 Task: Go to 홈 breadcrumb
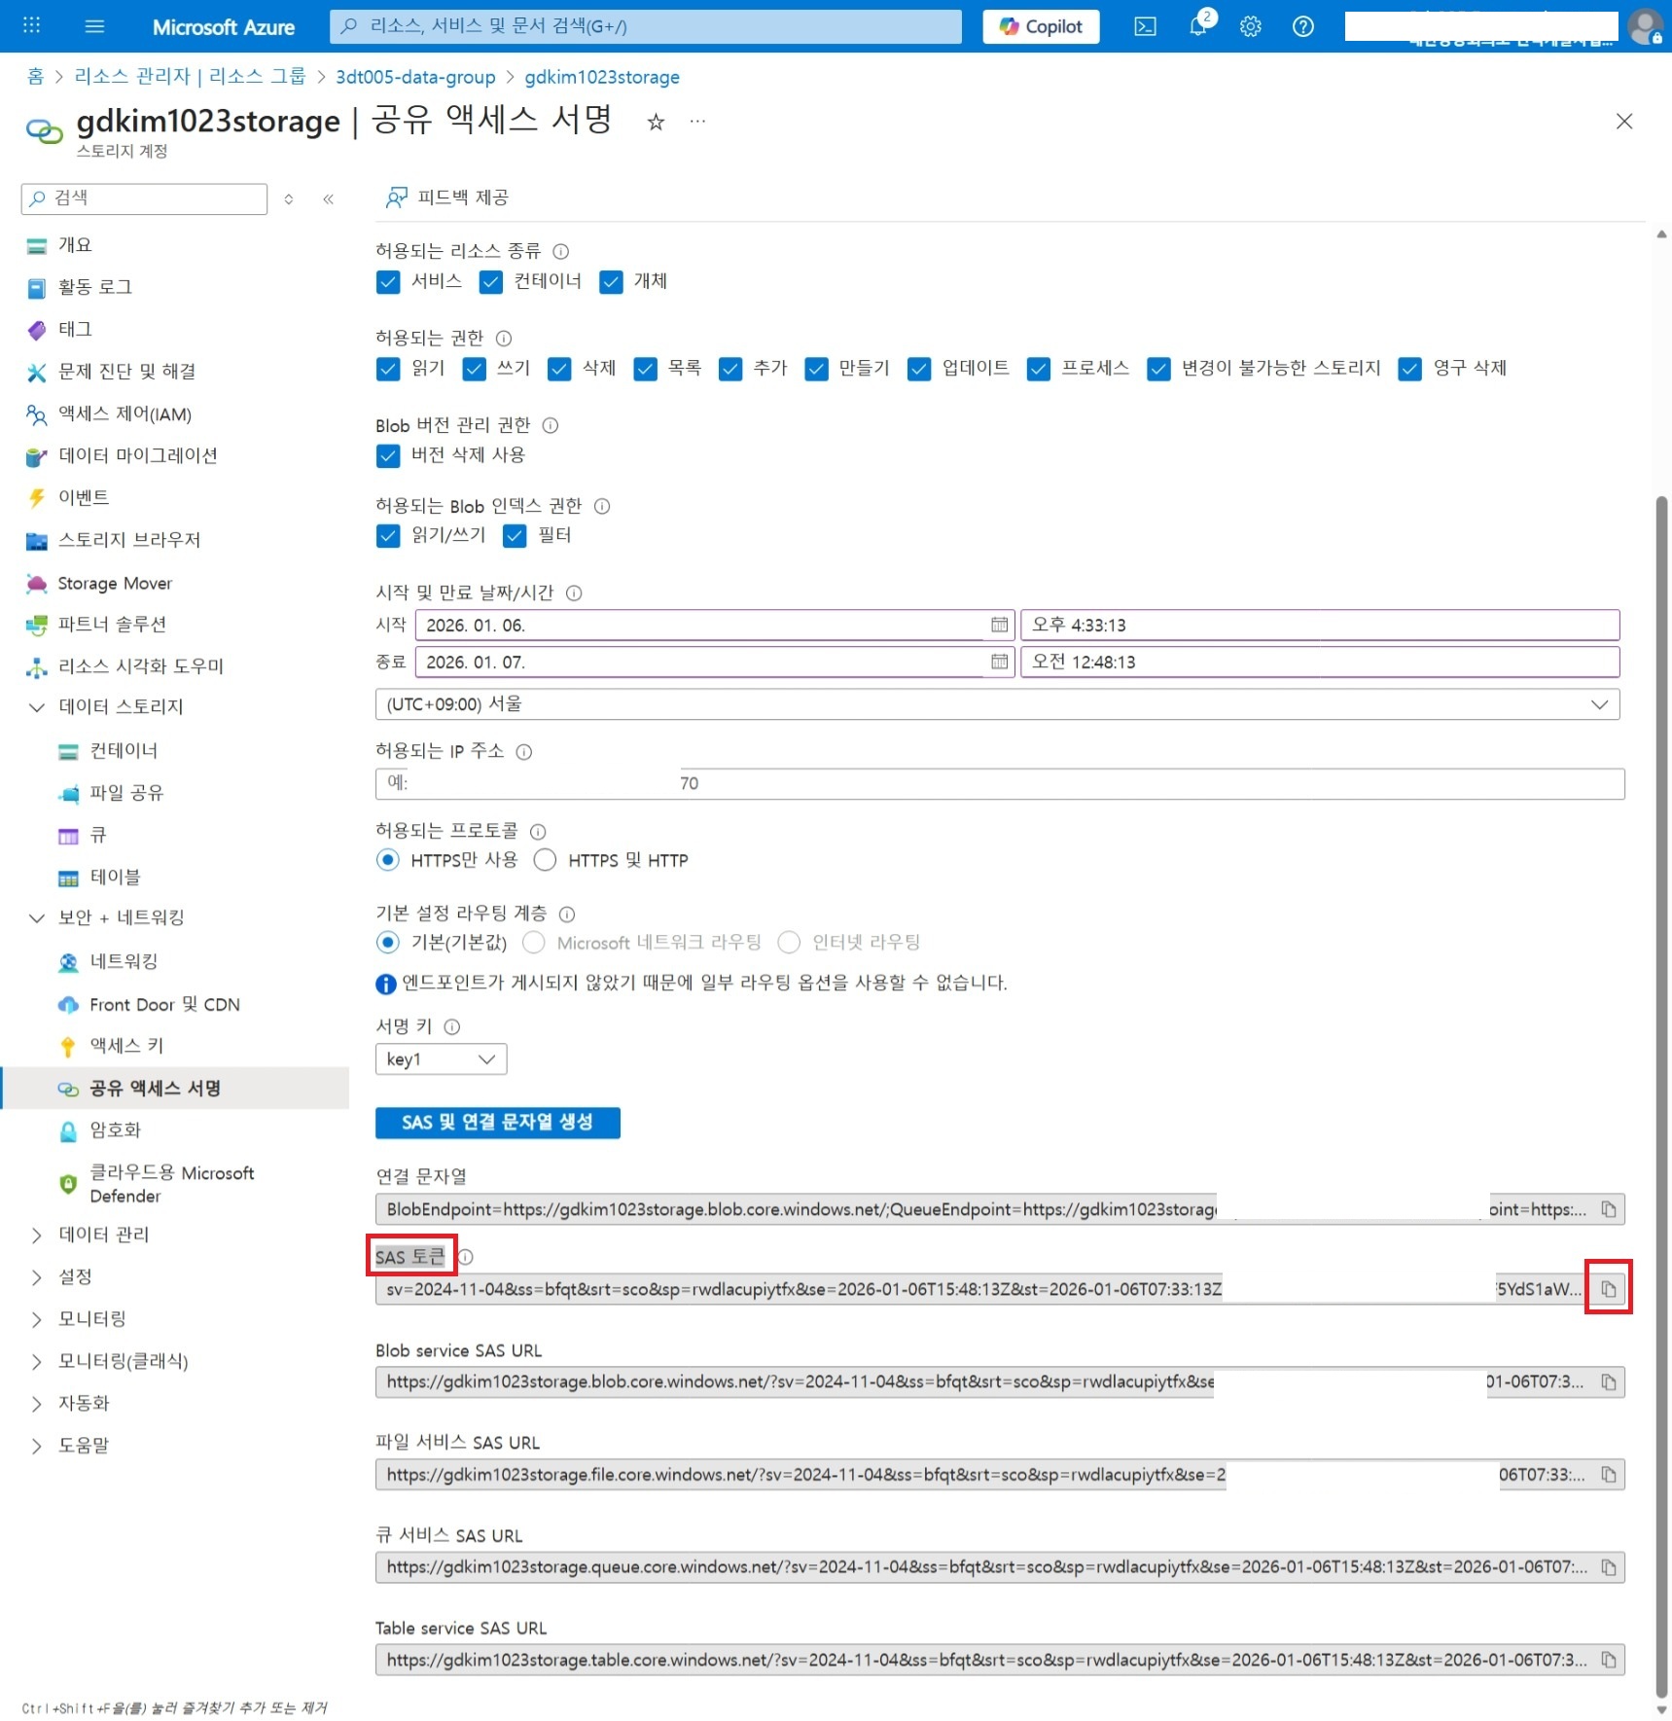(36, 77)
